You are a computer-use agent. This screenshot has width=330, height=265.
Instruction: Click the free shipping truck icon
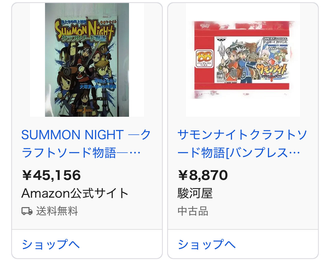coord(27,211)
